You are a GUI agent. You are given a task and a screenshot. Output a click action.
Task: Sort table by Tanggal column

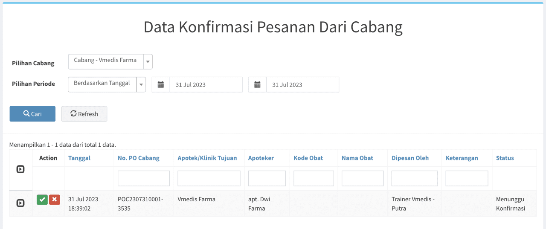tap(79, 158)
